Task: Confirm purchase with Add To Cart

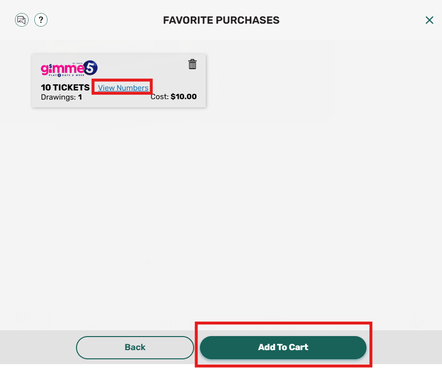Action: [x=283, y=347]
